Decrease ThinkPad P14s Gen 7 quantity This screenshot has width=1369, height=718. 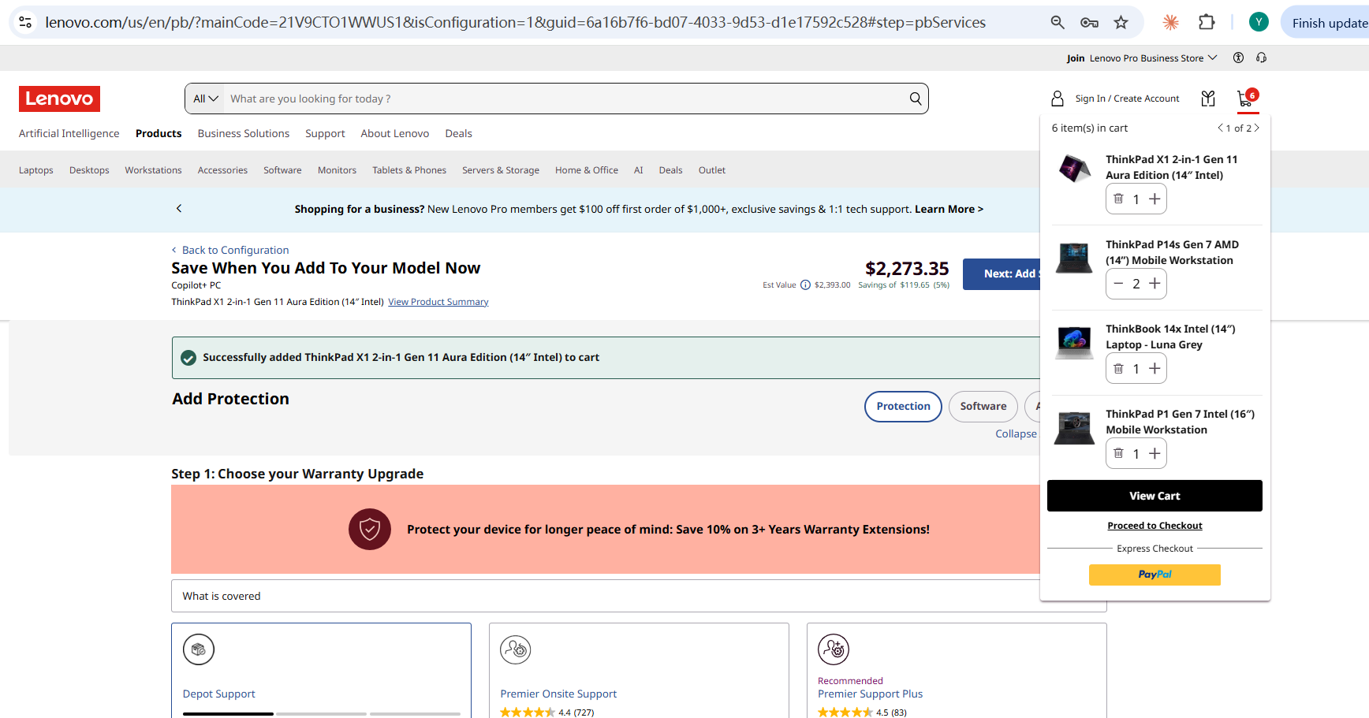pyautogui.click(x=1118, y=284)
